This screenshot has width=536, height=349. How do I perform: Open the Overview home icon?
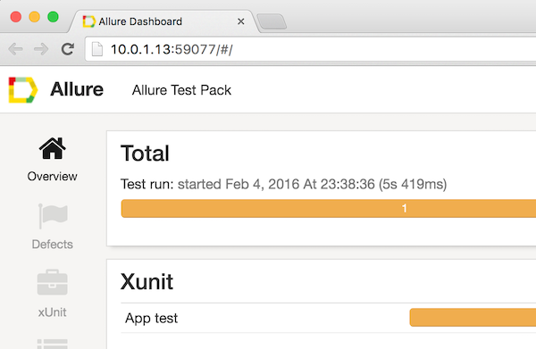53,148
